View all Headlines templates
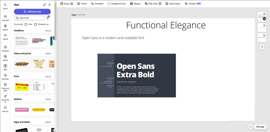The image size is (270, 132). click(x=48, y=31)
